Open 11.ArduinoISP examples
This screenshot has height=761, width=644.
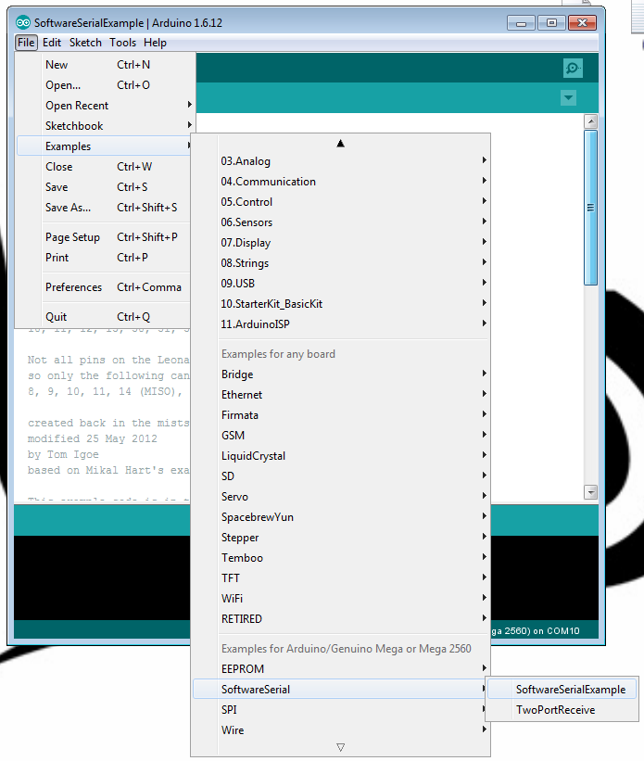point(341,324)
